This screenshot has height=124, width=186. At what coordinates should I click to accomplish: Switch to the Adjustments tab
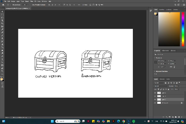165,51
